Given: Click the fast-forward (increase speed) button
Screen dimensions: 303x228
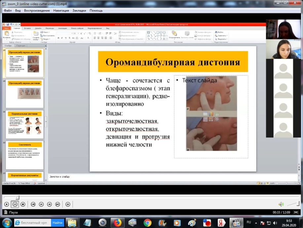Looking at the screenshot, I should [x=49, y=204].
